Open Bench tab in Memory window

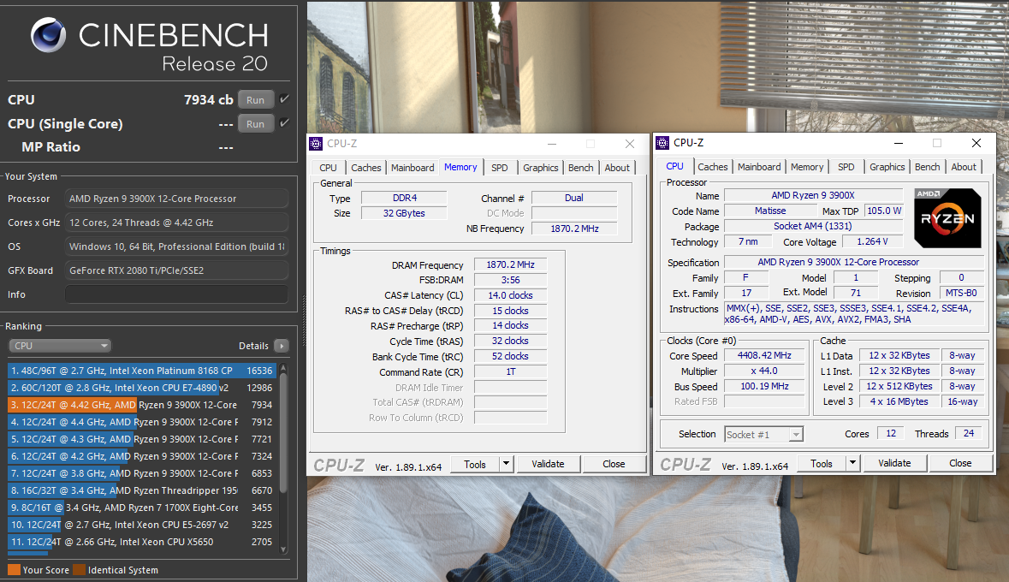581,168
